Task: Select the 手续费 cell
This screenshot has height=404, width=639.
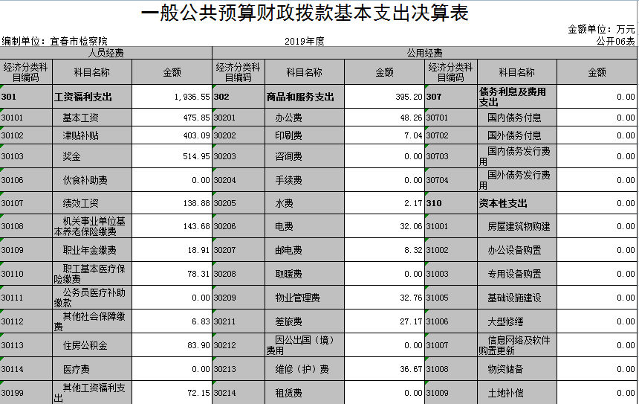Action: click(305, 180)
